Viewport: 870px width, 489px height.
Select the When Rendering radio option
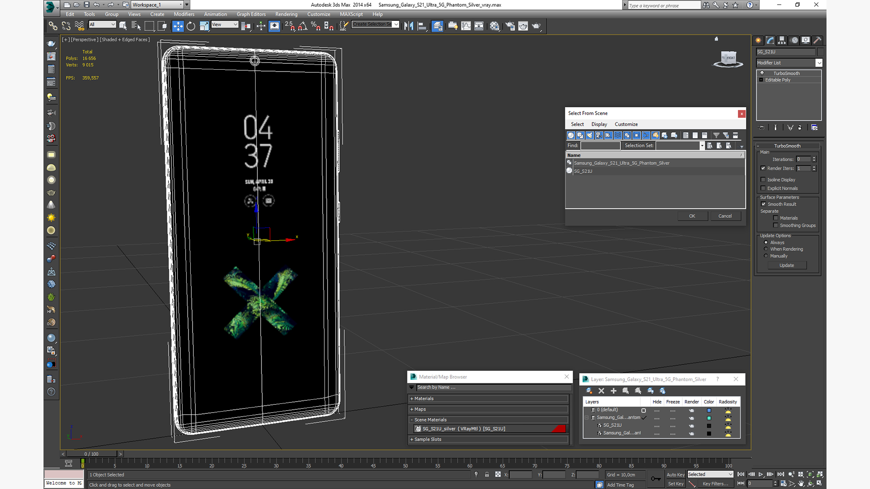(766, 249)
